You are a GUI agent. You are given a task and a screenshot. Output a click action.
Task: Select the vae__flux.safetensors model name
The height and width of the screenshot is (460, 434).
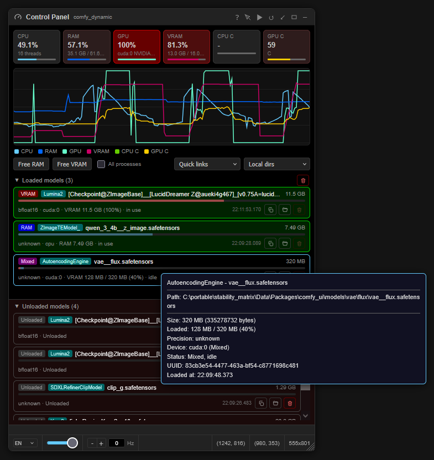tap(123, 262)
